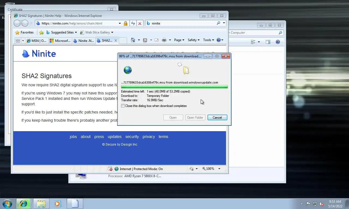
Task: Open the Tools menu
Action: [209, 40]
